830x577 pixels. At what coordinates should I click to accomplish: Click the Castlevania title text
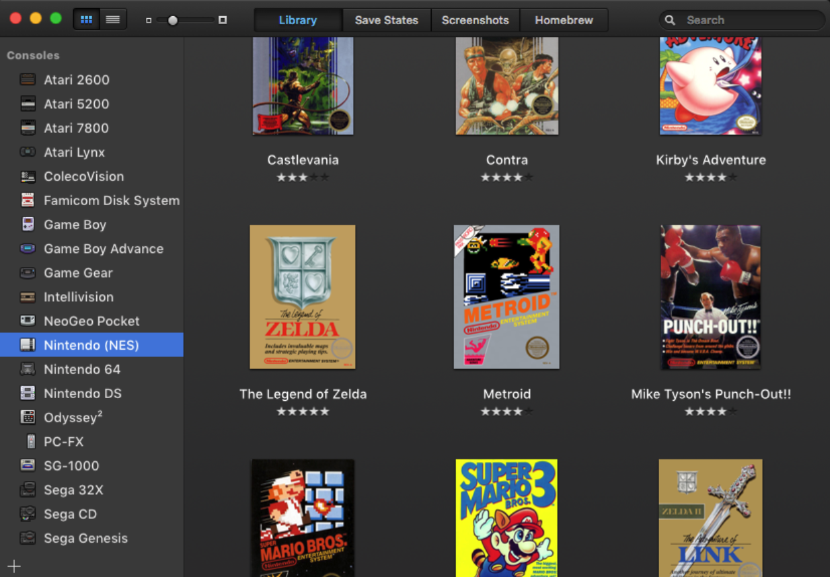pyautogui.click(x=303, y=160)
